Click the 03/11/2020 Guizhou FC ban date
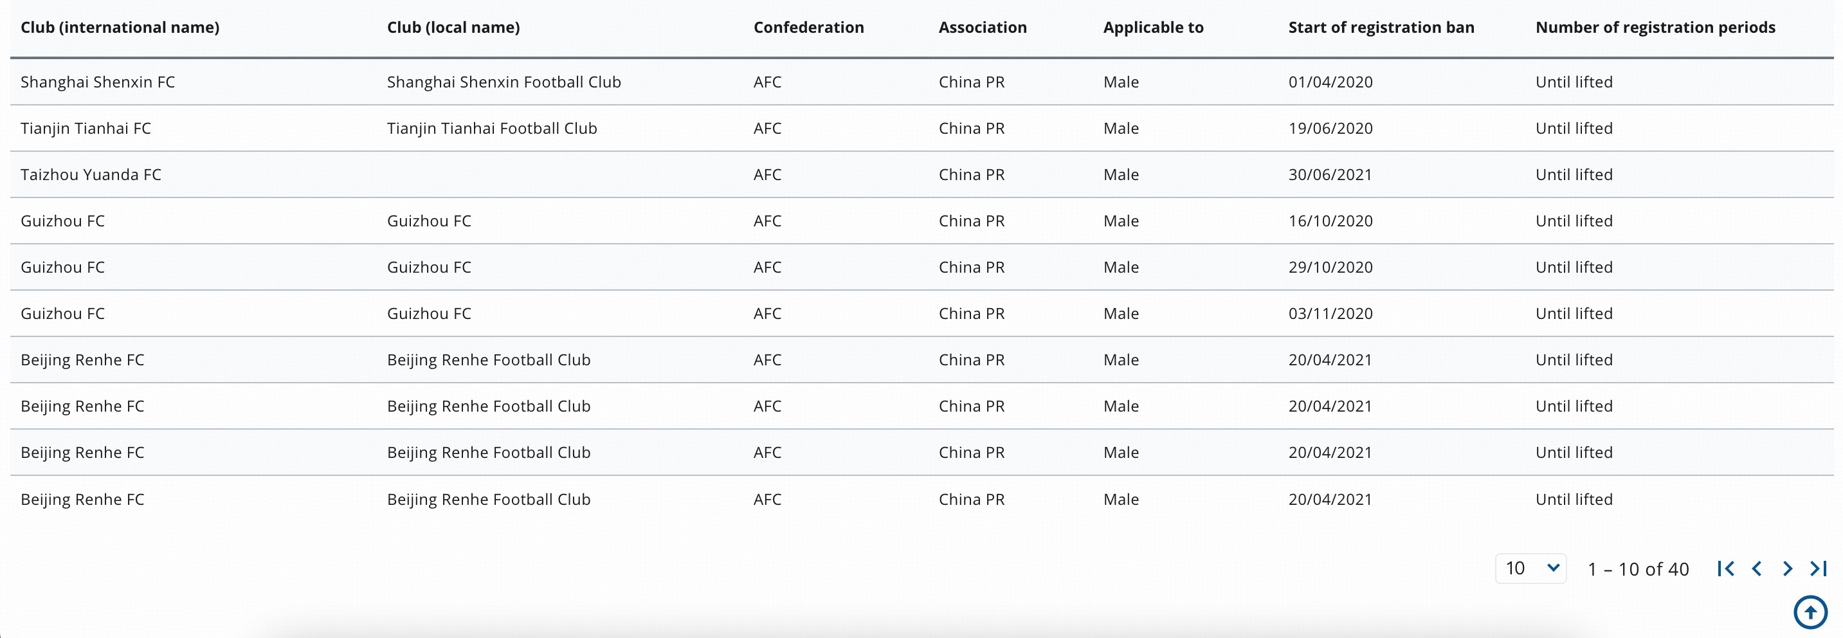This screenshot has height=638, width=1843. [x=1330, y=313]
